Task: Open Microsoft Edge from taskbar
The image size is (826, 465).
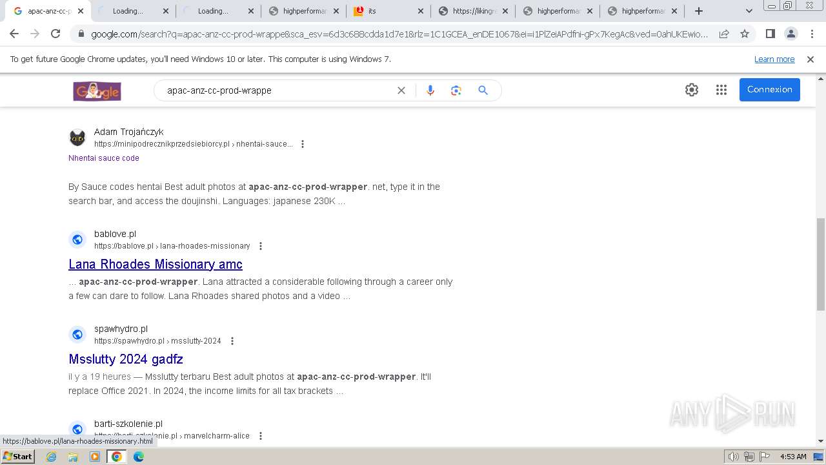Action: [x=139, y=457]
